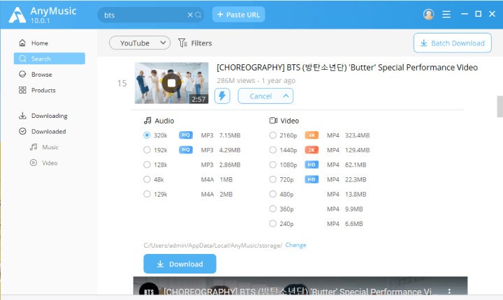Show the Downloaded list
Viewport: 503px width, 300px height.
point(50,131)
